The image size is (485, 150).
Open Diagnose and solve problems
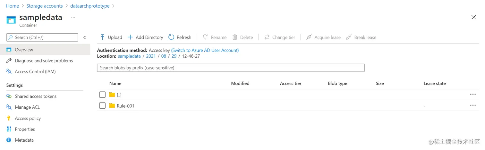click(x=44, y=61)
